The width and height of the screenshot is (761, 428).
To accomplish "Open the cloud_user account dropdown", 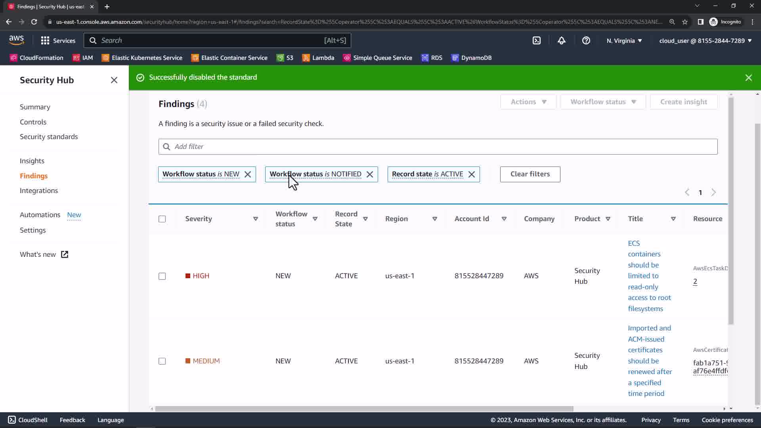I will point(705,40).
